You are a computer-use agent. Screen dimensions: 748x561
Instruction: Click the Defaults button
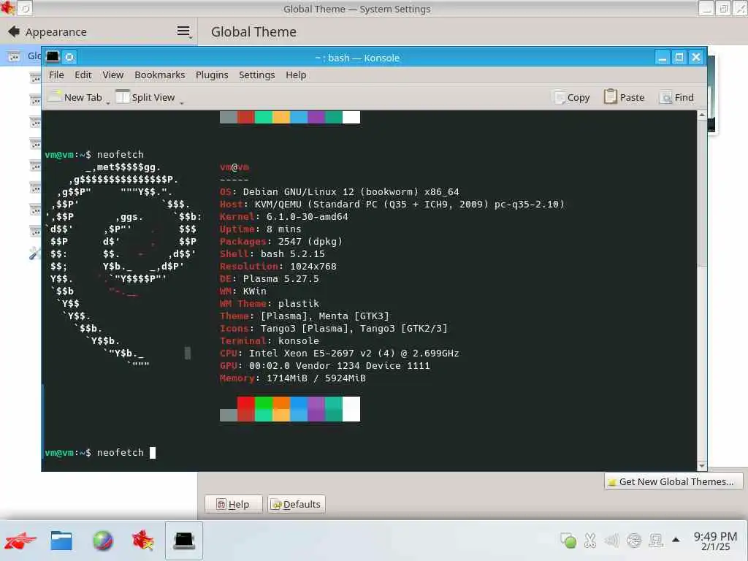pyautogui.click(x=297, y=504)
